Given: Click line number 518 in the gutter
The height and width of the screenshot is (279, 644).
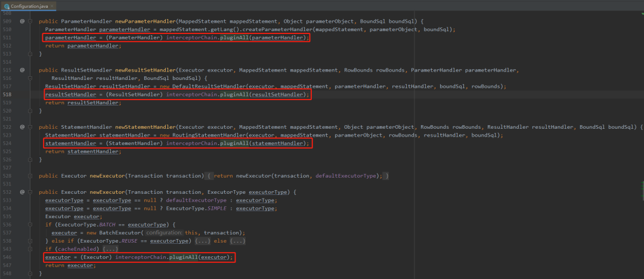Looking at the screenshot, I should tap(8, 95).
